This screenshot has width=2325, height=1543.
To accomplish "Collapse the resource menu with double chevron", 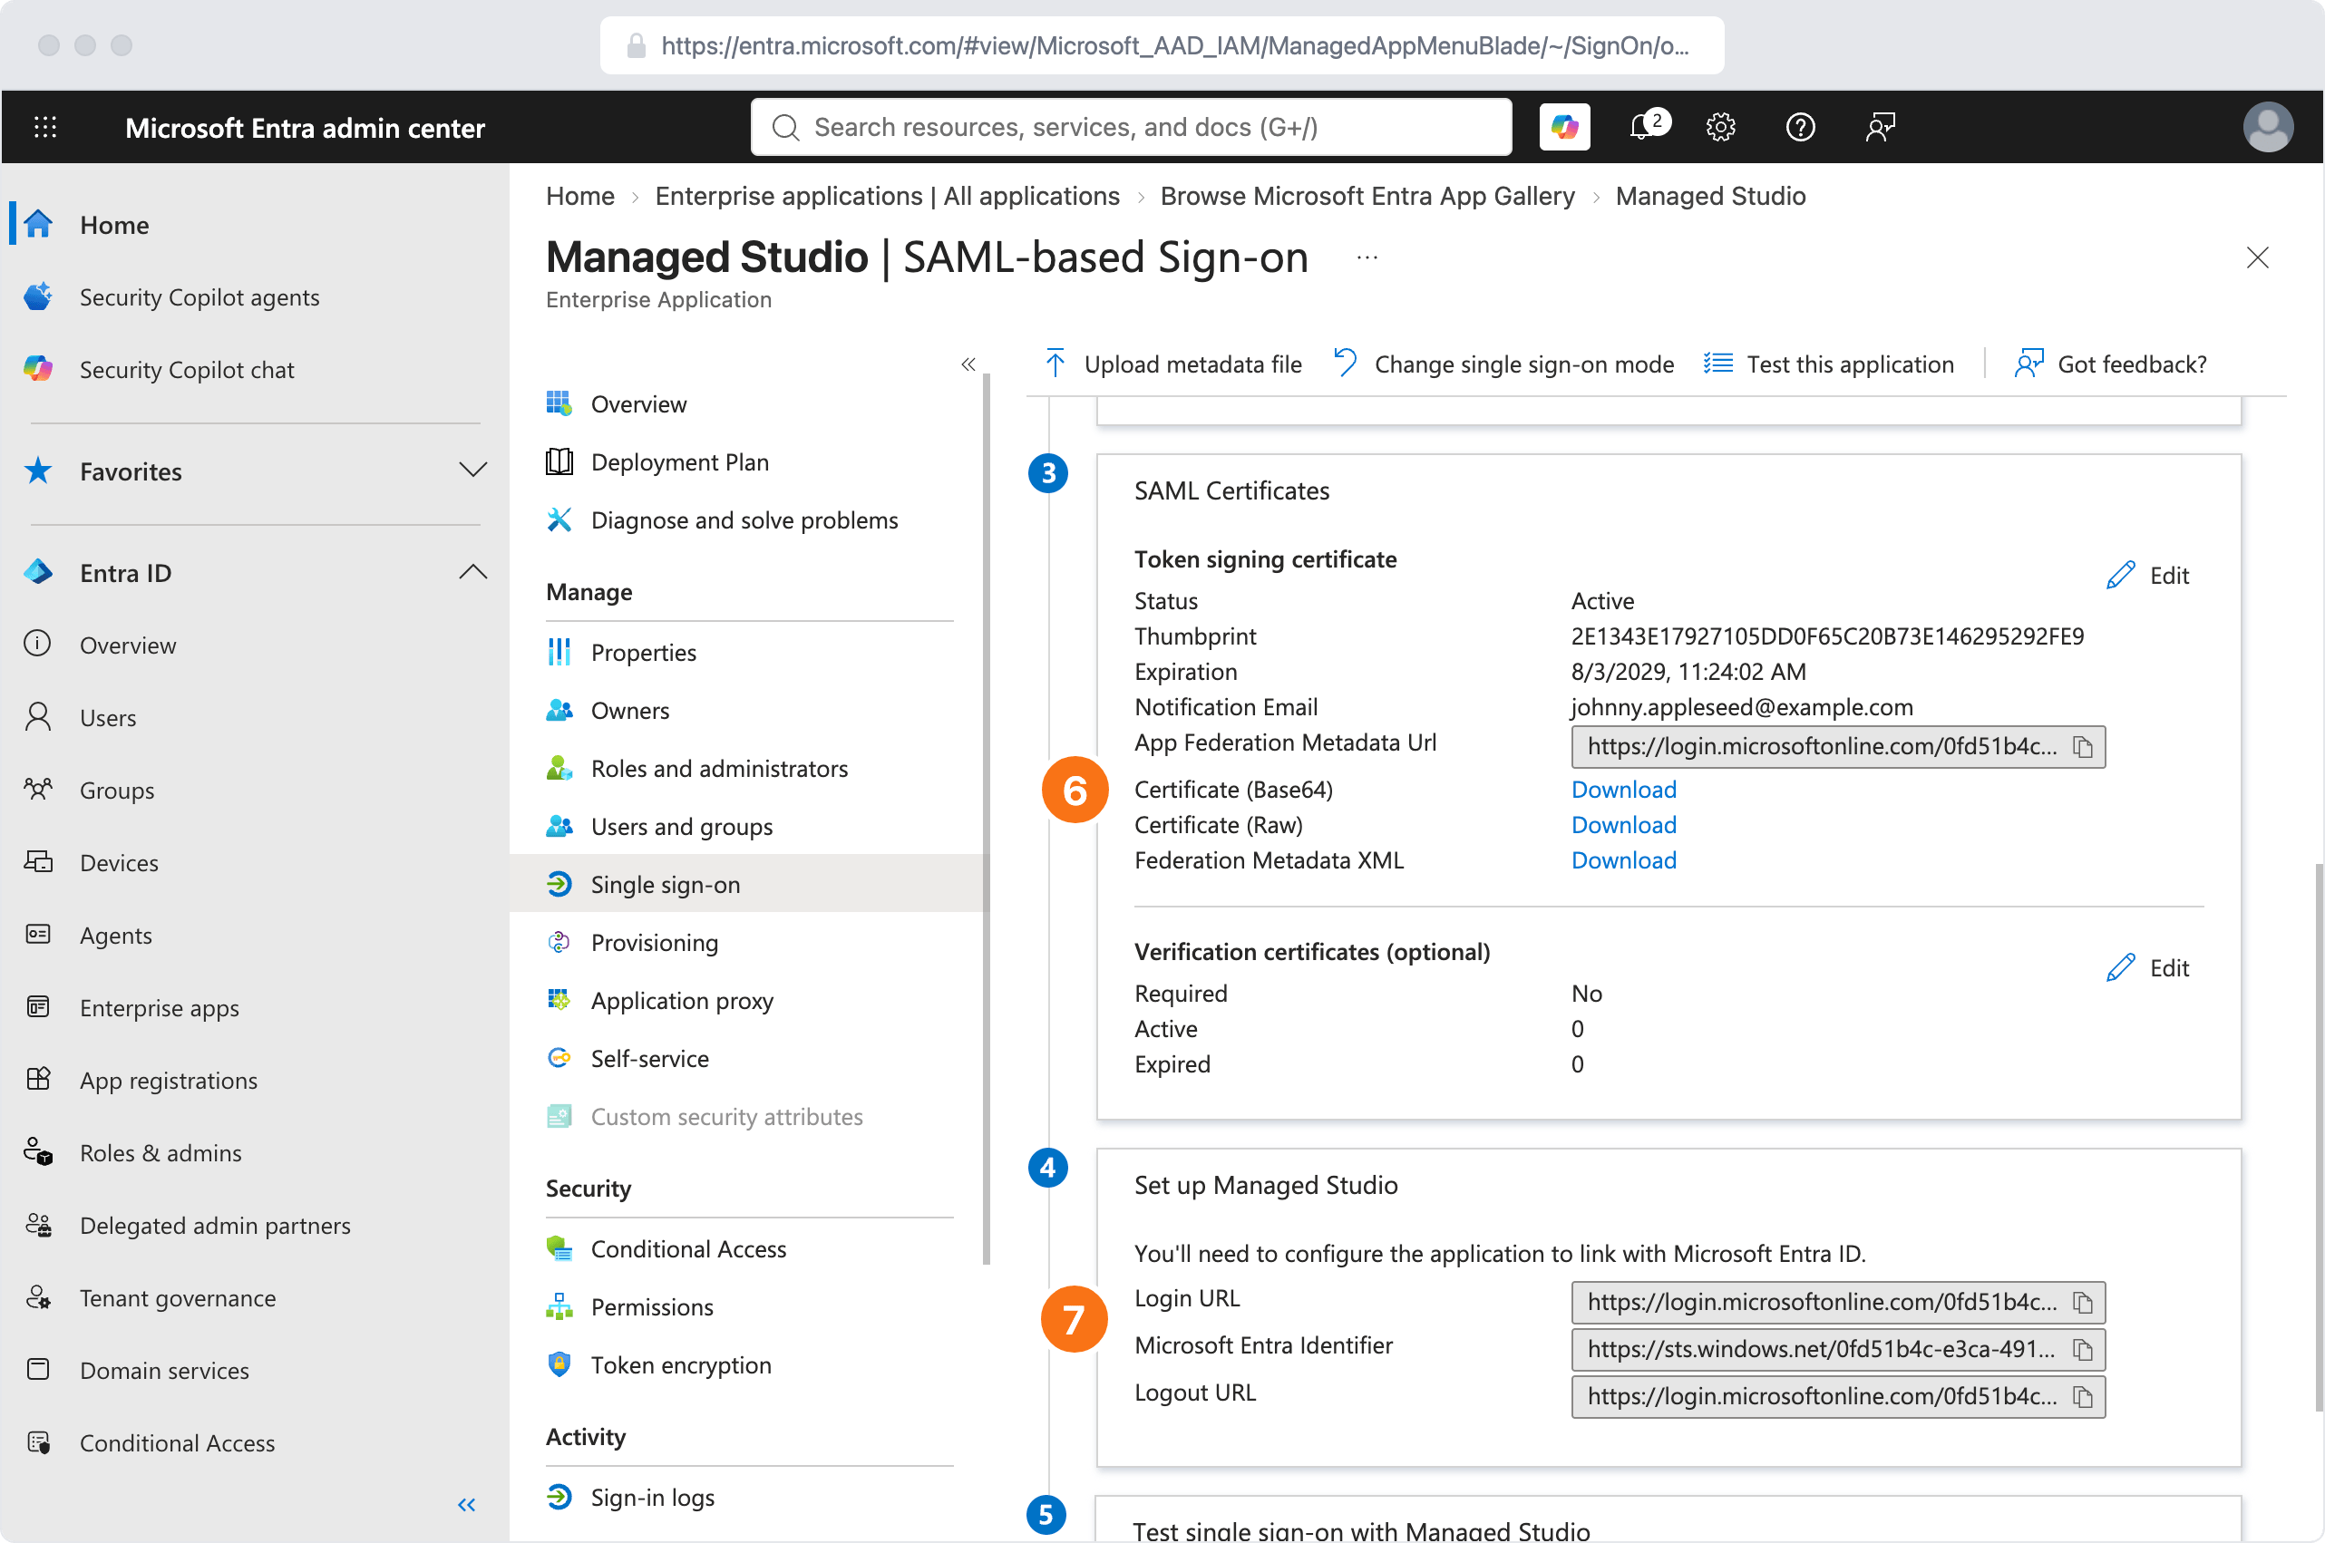I will pos(968,364).
